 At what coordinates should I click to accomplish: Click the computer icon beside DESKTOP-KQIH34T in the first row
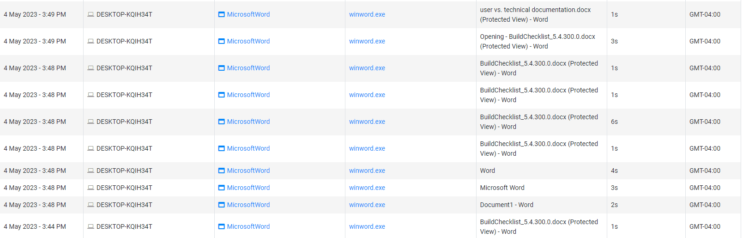pyautogui.click(x=91, y=15)
